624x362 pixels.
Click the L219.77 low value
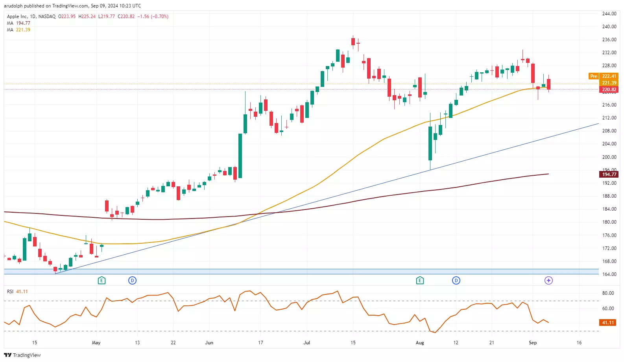click(107, 17)
